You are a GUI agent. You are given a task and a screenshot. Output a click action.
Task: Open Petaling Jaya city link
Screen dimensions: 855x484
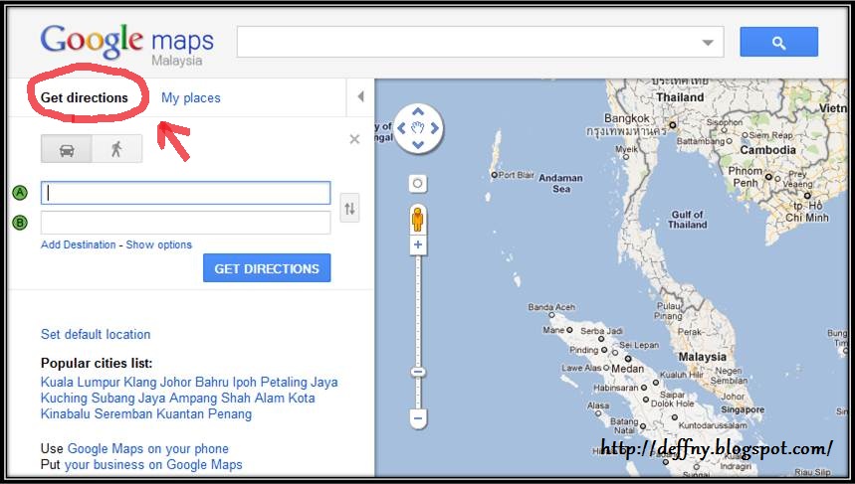(x=299, y=383)
